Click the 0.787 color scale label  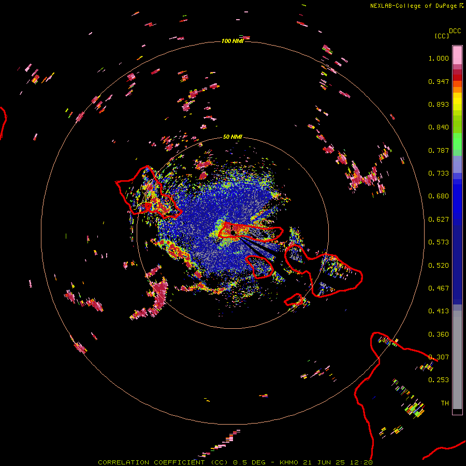tap(439, 150)
